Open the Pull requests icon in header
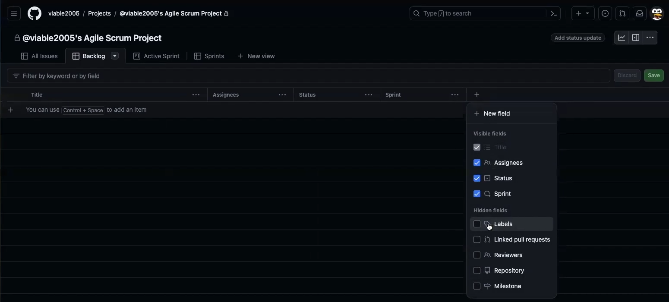Image resolution: width=669 pixels, height=302 pixels. pyautogui.click(x=622, y=13)
